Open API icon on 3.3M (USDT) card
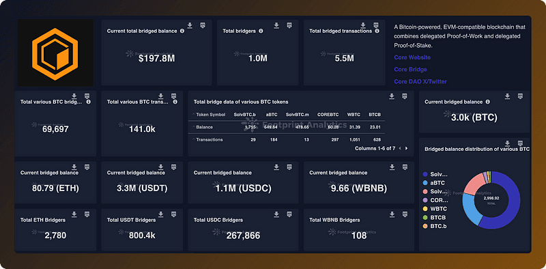The width and height of the screenshot is (546, 269). [173, 167]
